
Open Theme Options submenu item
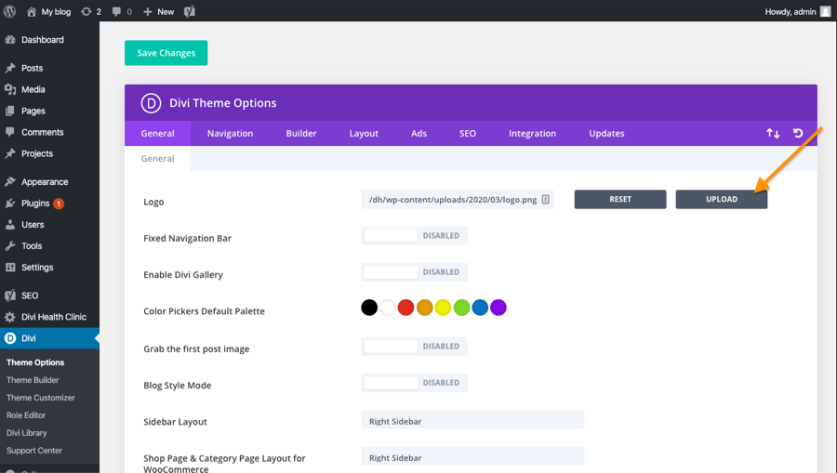pos(35,362)
